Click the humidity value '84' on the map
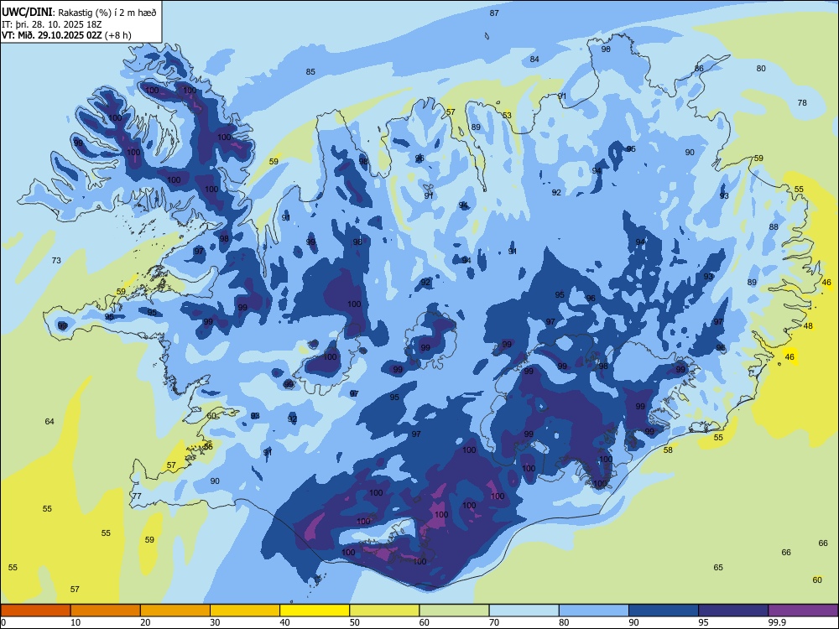839x629 pixels. tap(534, 59)
